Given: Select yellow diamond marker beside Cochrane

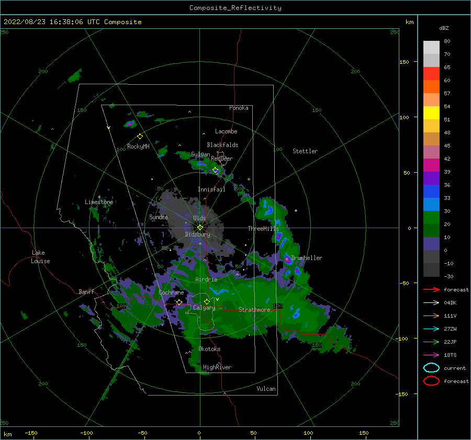Looking at the screenshot, I should [x=180, y=302].
